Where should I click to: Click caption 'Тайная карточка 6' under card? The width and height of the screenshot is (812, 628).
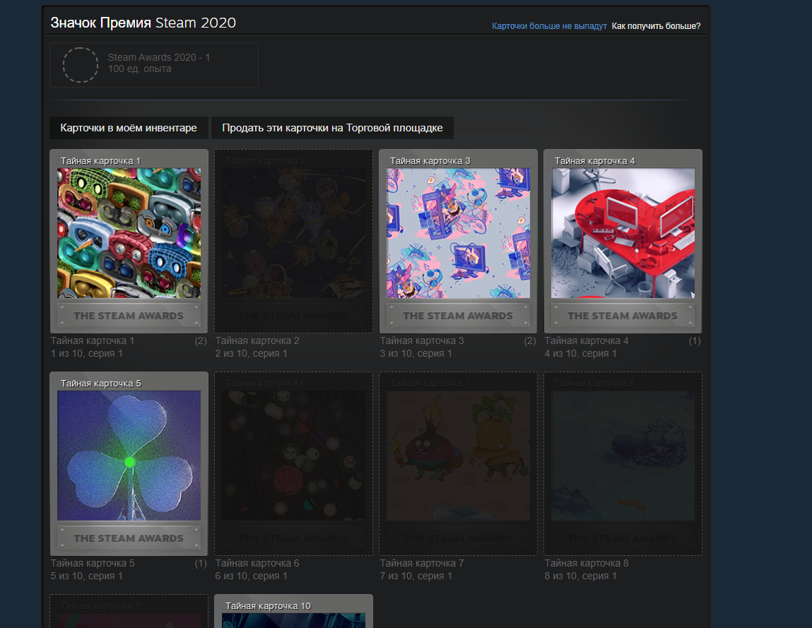[257, 563]
